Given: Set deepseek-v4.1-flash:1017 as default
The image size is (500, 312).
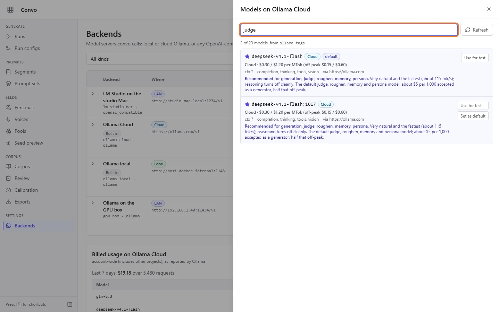Looking at the screenshot, I should pyautogui.click(x=473, y=116).
